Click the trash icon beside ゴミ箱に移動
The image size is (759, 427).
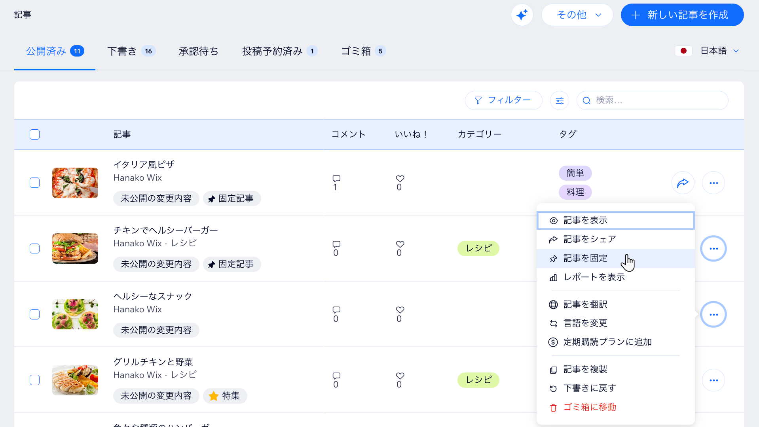point(553,407)
